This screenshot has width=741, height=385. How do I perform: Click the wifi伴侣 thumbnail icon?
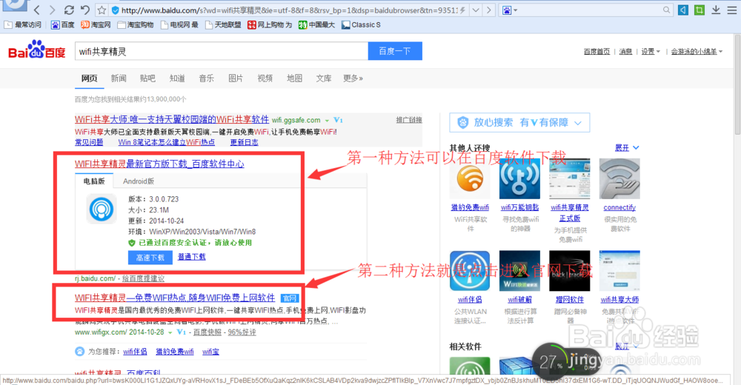point(470,271)
